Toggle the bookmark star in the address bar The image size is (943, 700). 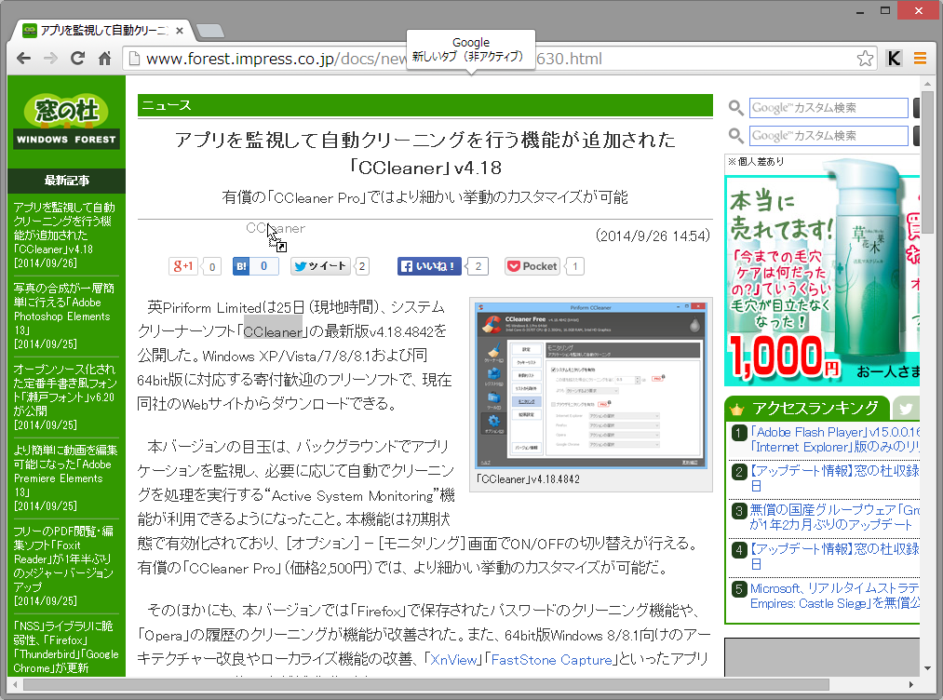click(866, 58)
